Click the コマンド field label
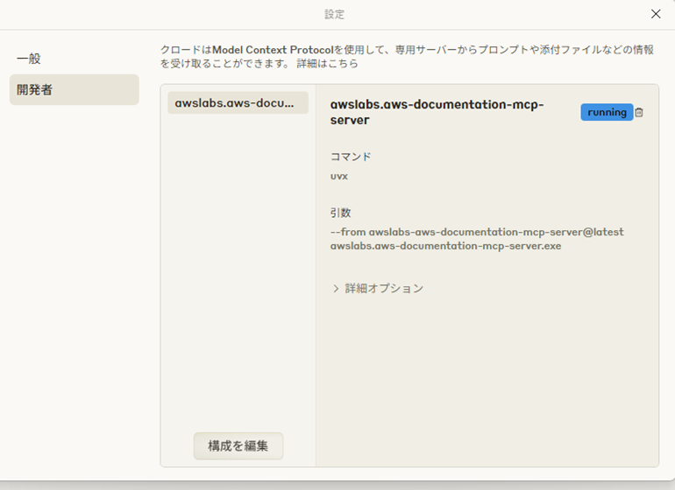Screen dimensions: 675x490 pos(351,157)
